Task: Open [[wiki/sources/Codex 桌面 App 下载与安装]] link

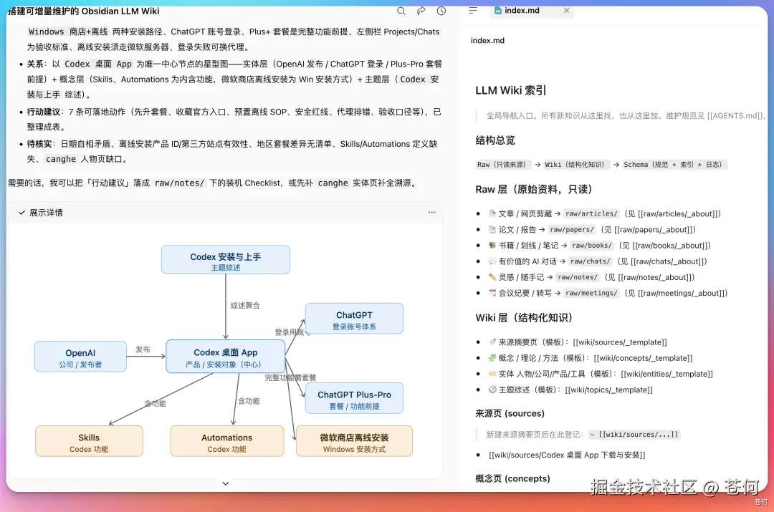Action: [x=567, y=455]
